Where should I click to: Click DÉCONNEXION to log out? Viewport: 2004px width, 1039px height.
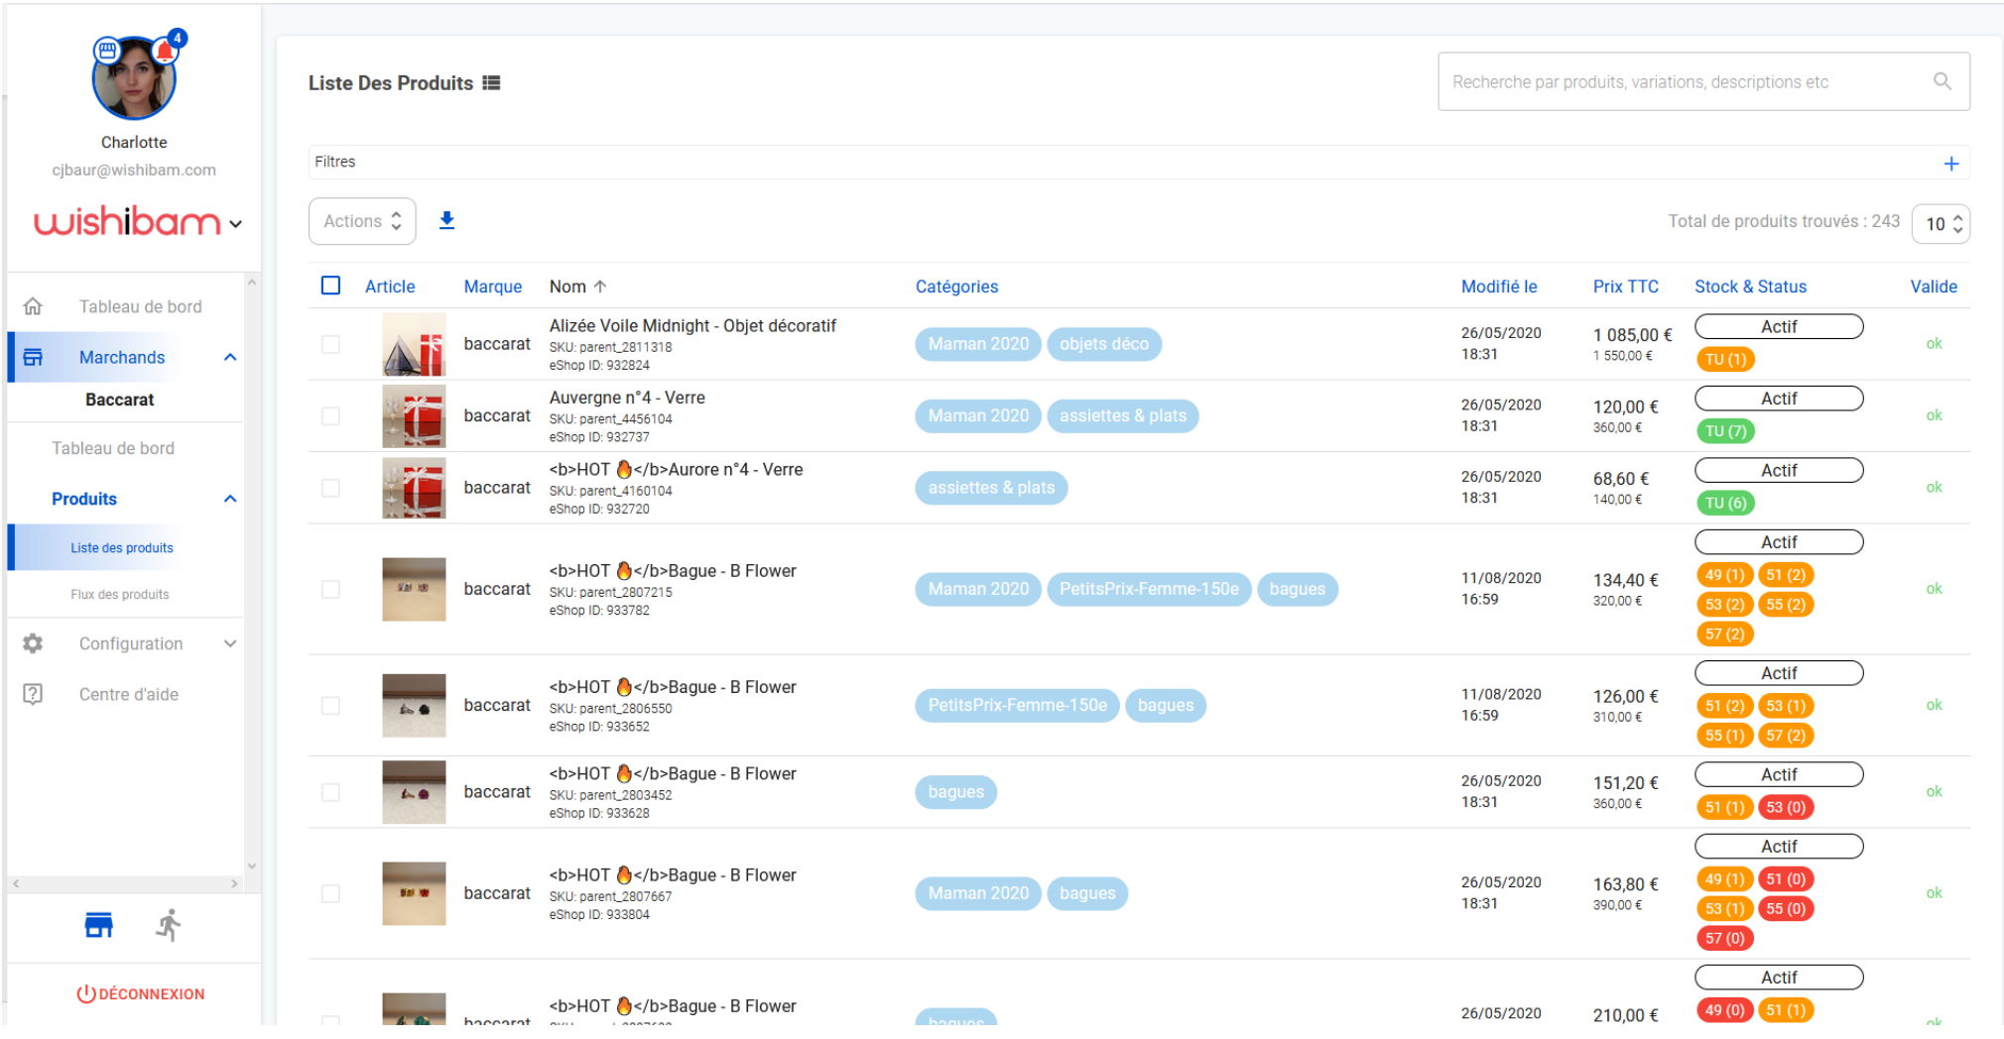(141, 993)
